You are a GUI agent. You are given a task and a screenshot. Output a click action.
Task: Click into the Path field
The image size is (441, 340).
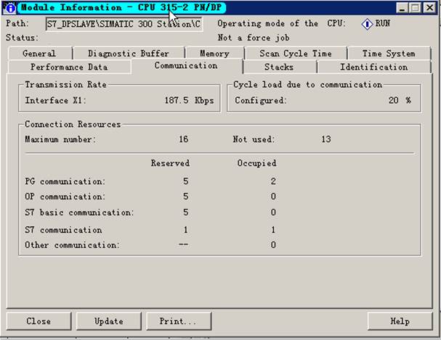pos(124,24)
